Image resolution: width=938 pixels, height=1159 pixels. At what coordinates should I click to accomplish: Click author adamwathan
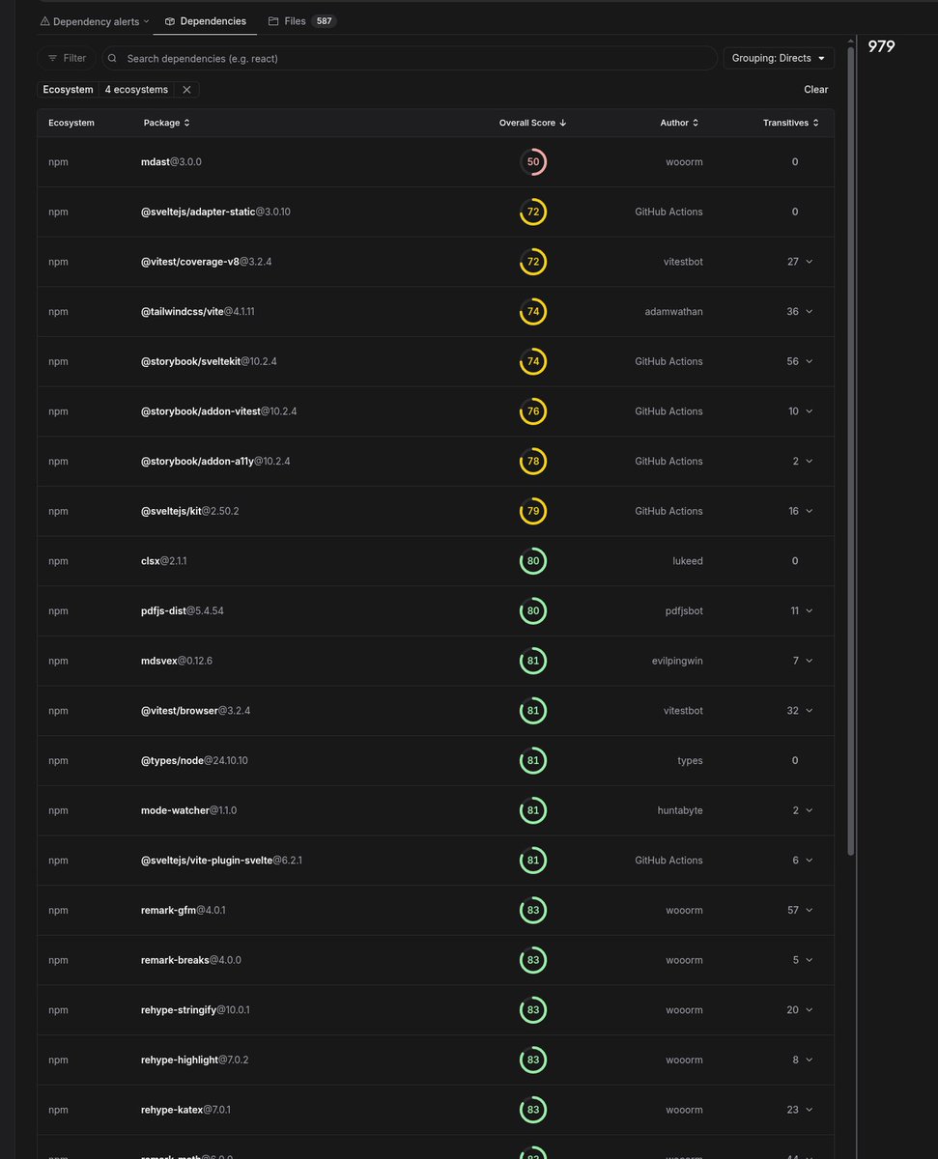click(x=673, y=312)
